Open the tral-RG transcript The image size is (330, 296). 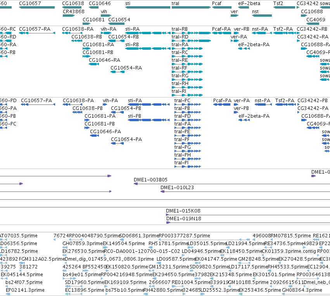pos(187,80)
